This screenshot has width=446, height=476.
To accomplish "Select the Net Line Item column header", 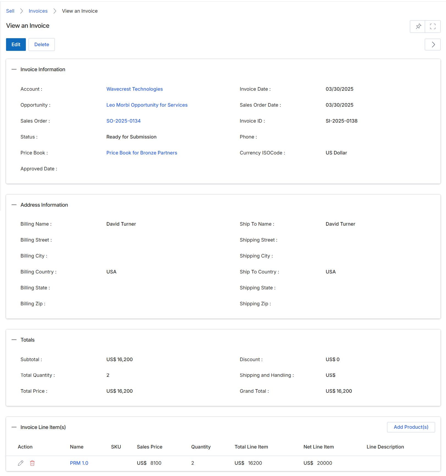I will point(319,447).
